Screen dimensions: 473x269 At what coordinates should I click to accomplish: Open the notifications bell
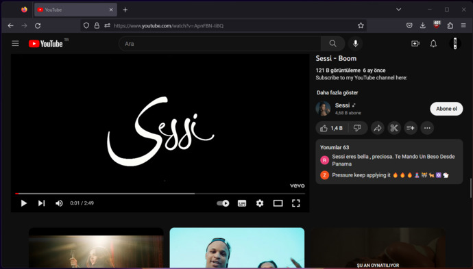tap(433, 44)
